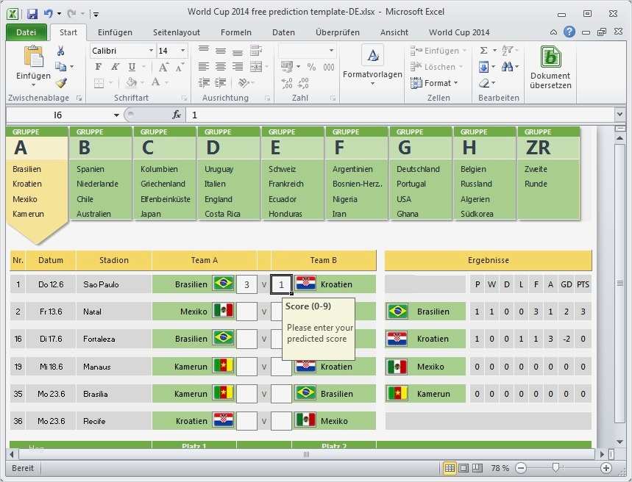Select Gruppe H tab

click(485, 173)
